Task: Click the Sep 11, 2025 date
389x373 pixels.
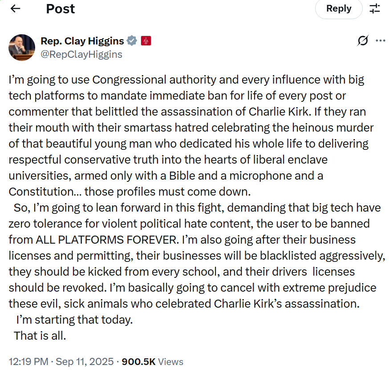Action: click(x=85, y=361)
